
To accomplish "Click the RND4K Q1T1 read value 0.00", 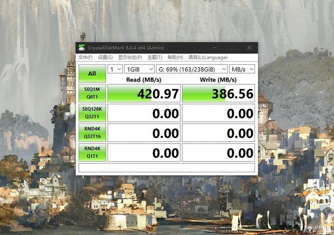I will (144, 152).
